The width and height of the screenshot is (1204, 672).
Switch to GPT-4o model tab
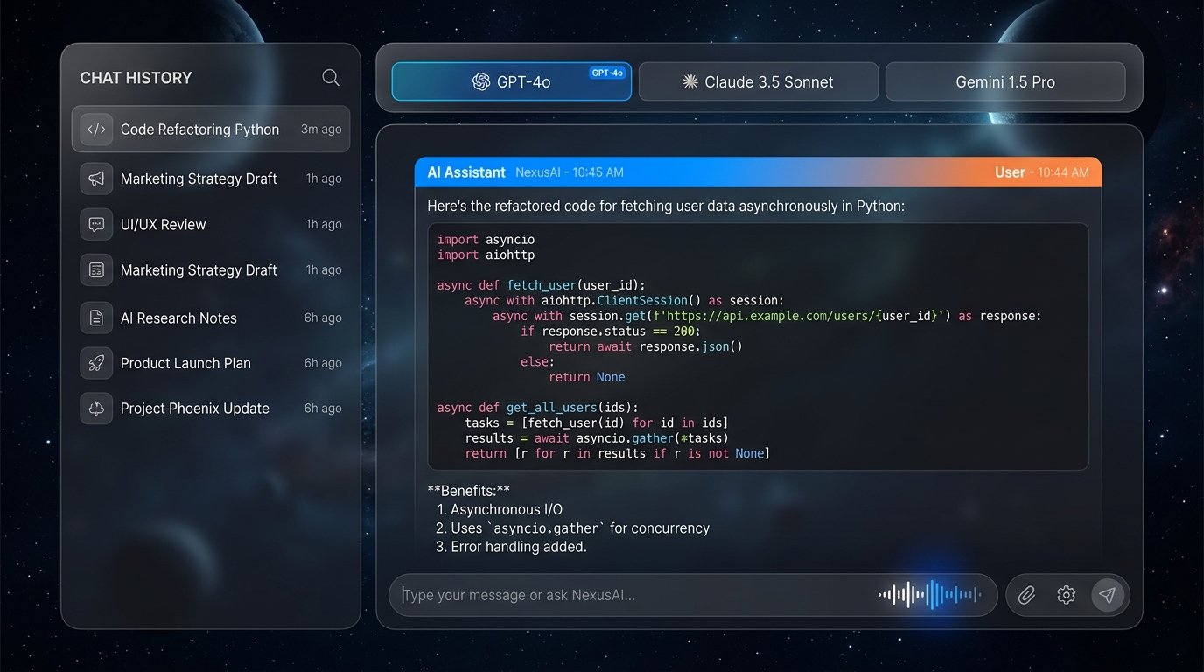pos(512,81)
